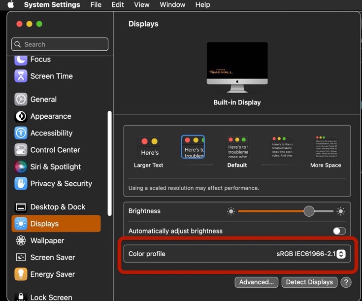
Task: Select the Screen Time hourglass icon
Action: pyautogui.click(x=21, y=76)
